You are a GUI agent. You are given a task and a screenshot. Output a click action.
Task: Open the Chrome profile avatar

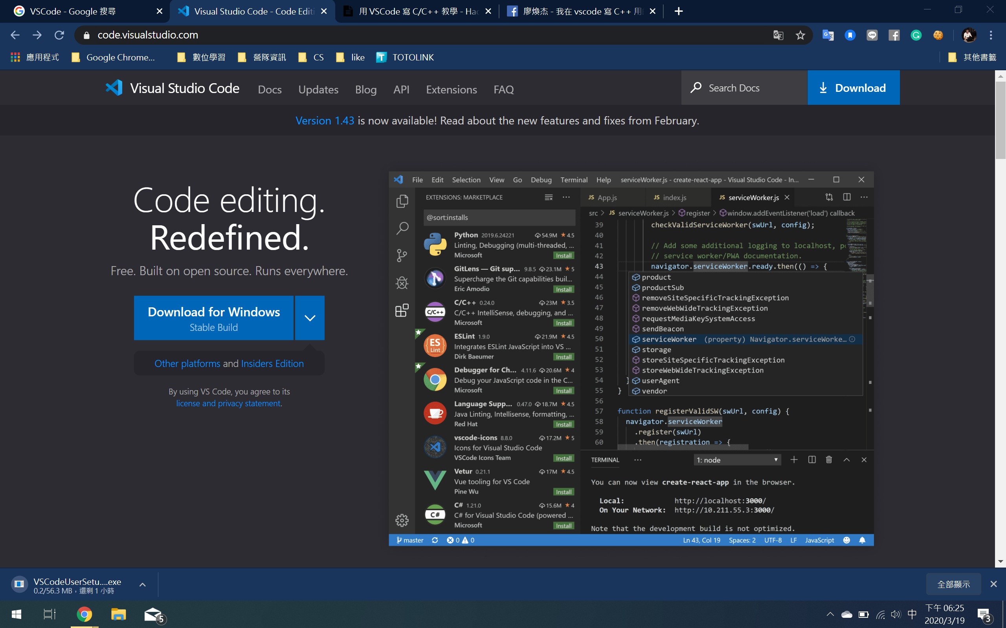(969, 35)
